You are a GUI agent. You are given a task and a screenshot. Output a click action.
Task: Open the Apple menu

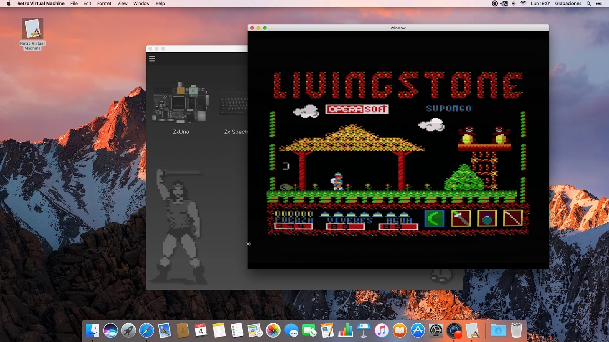coord(9,3)
